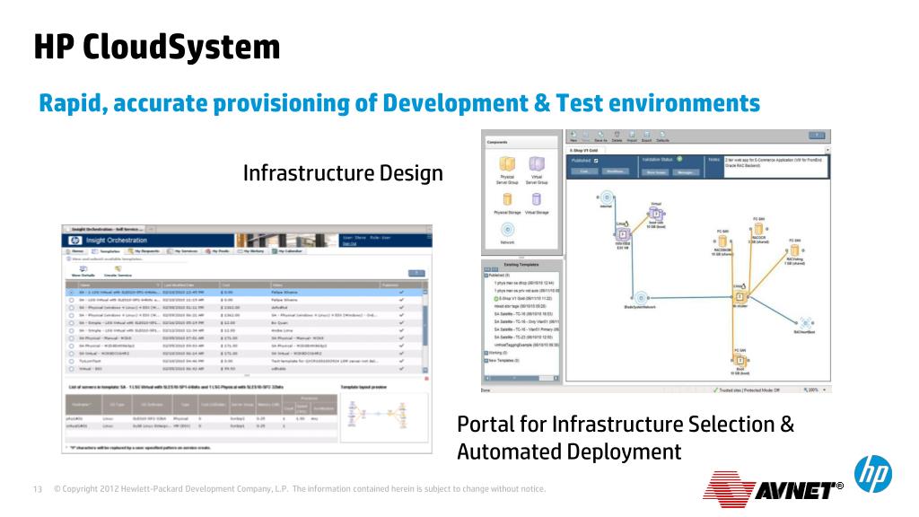The image size is (919, 517).
Task: Select the sixth template row radio button
Action: [72, 330]
